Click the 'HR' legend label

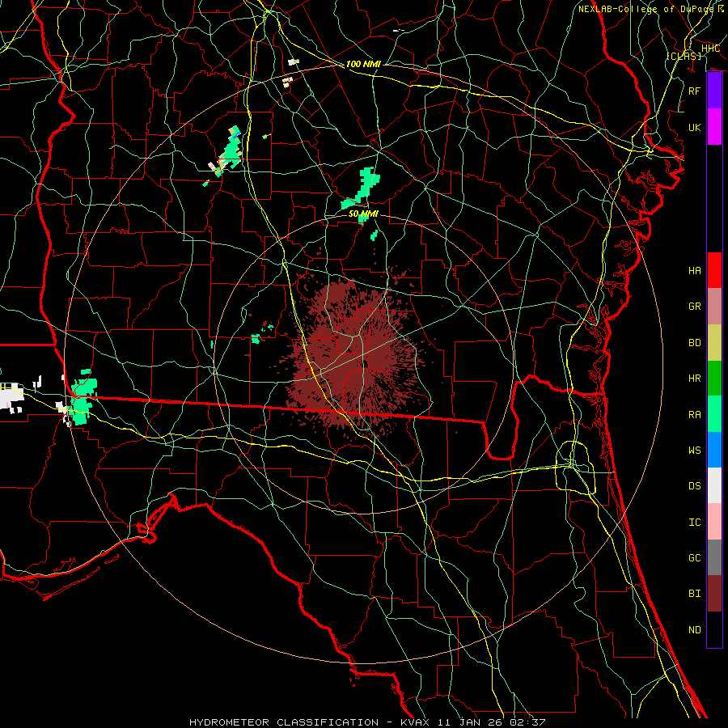694,378
